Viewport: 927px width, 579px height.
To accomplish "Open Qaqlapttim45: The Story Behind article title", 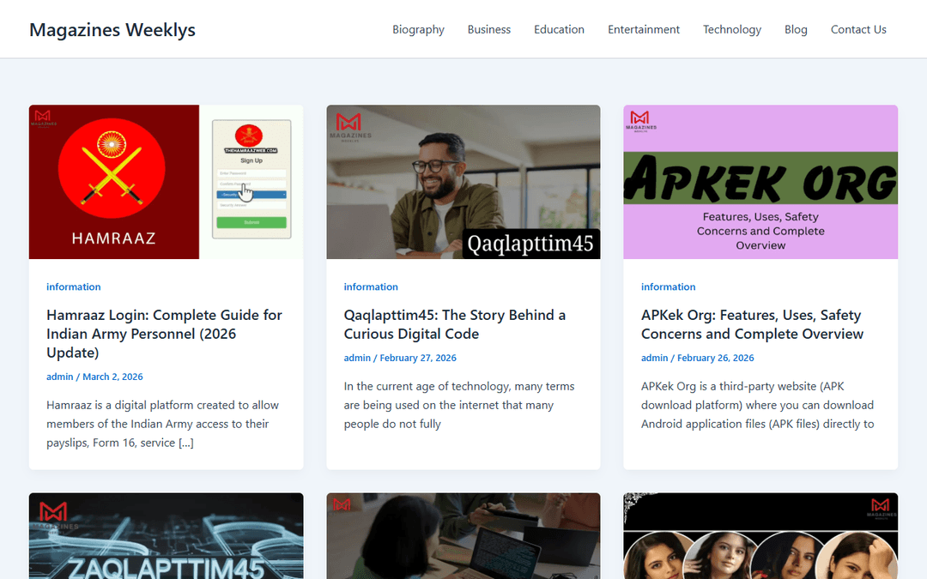I will [455, 324].
